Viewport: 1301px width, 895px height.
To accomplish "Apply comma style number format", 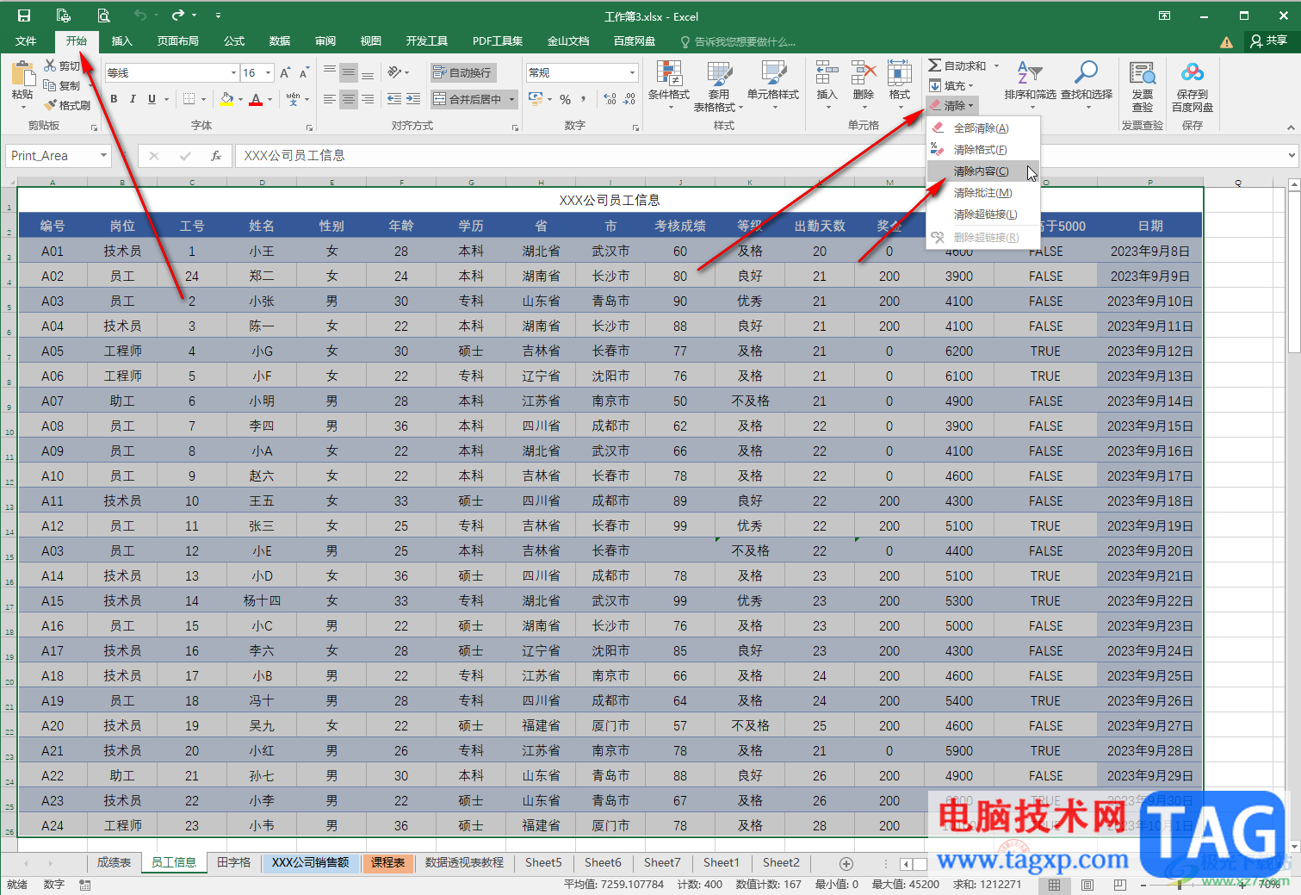I will pos(585,99).
